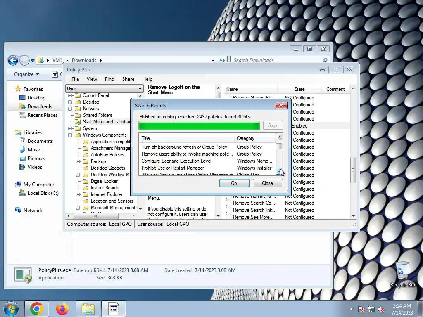Click the disabled Stop button
Viewport: 423px width, 317px height.
tap(273, 125)
